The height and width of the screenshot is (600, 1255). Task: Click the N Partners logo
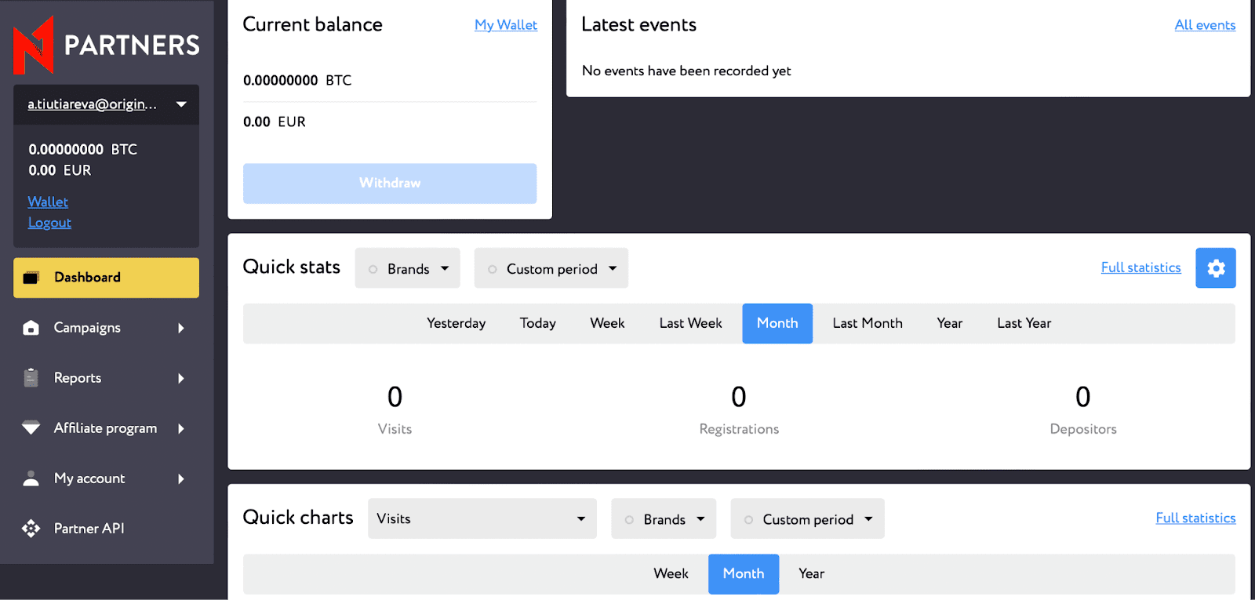click(106, 45)
